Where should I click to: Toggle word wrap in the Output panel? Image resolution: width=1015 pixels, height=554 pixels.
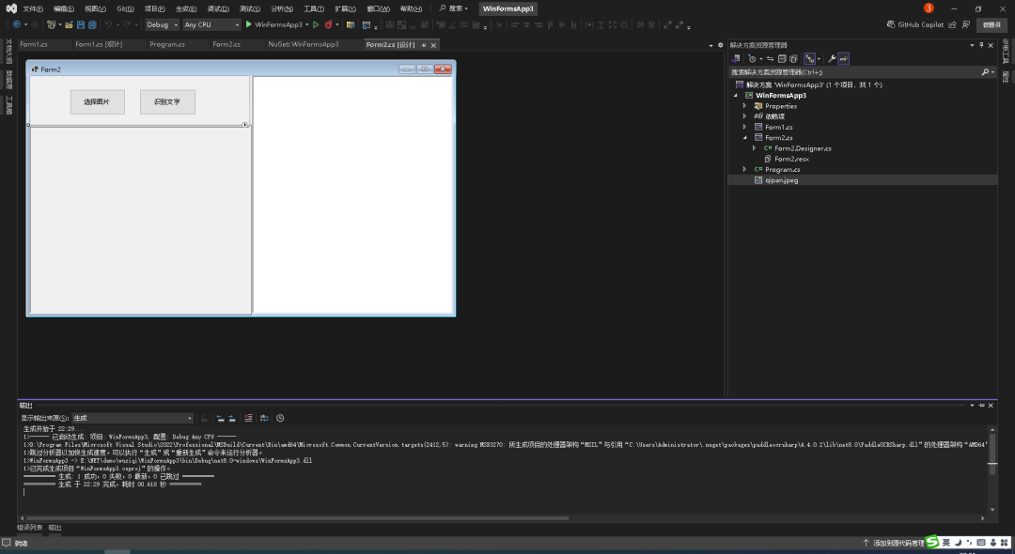(x=264, y=418)
